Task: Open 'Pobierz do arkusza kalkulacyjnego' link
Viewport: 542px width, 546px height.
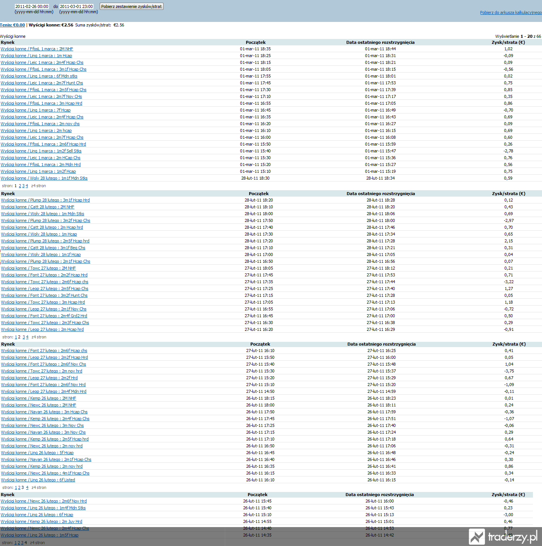Action: [x=511, y=12]
